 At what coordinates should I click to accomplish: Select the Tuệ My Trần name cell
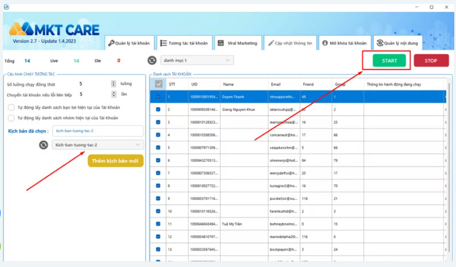point(244,224)
